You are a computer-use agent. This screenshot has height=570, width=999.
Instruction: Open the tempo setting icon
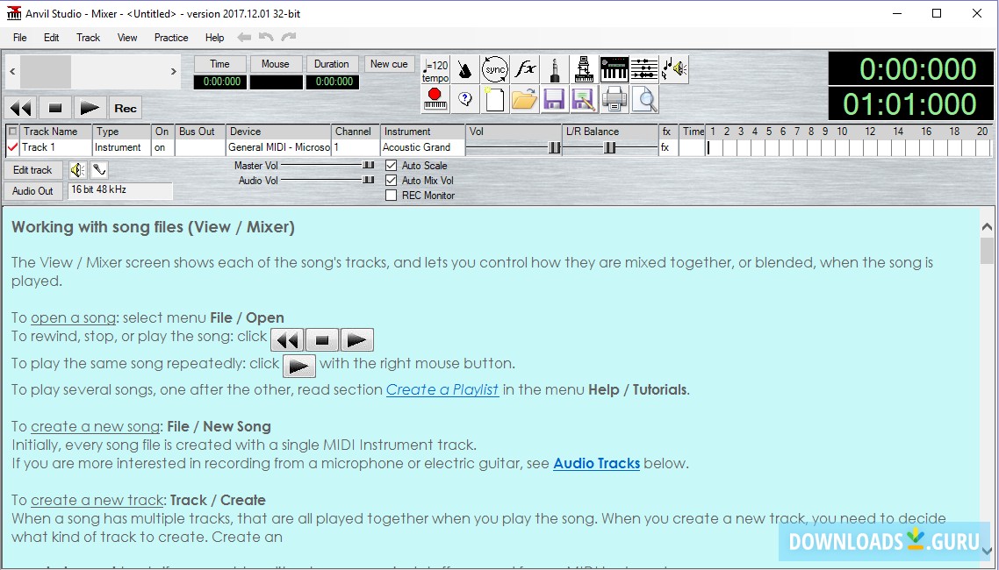[435, 69]
